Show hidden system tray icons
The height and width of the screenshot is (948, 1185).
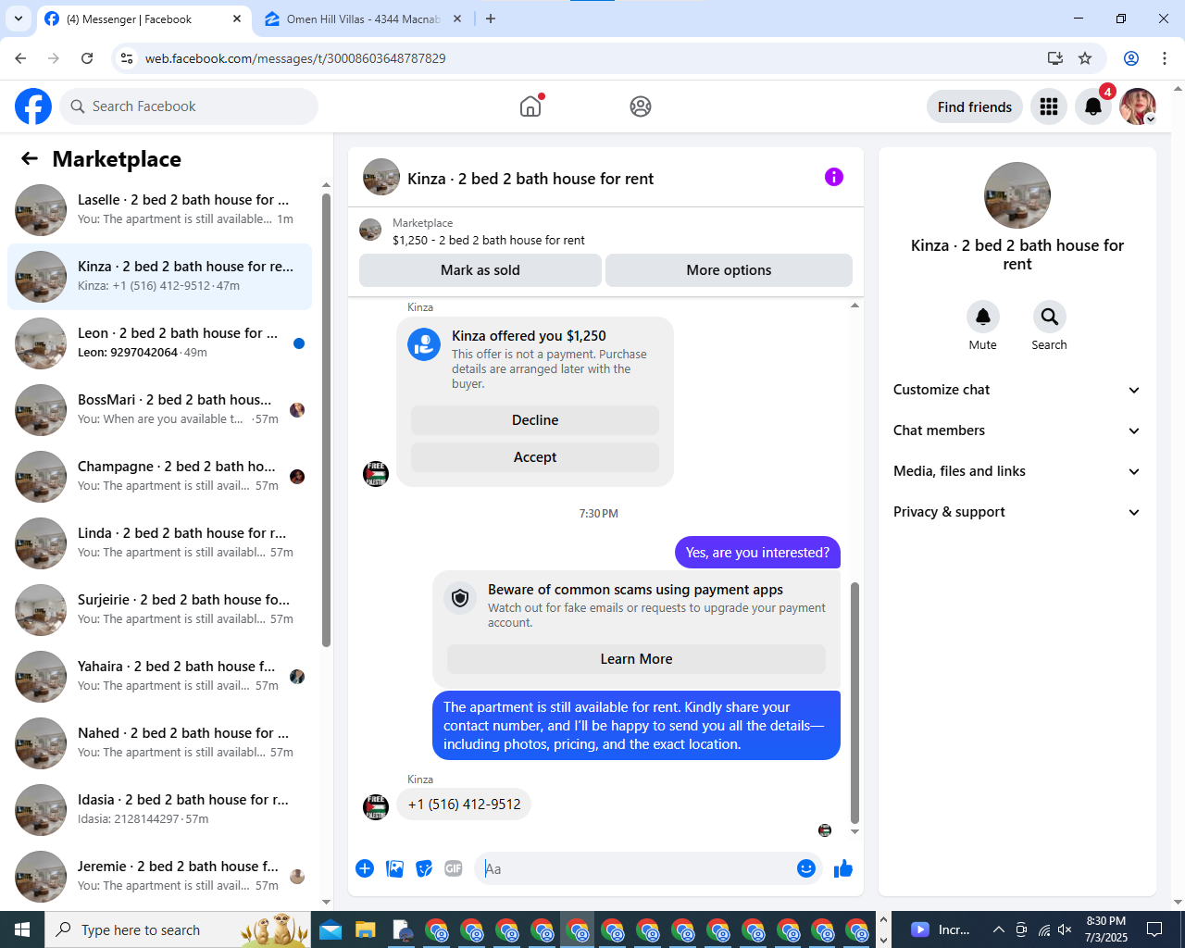pos(998,929)
